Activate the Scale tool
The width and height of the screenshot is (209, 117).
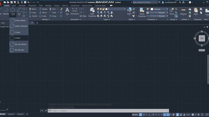click(x=43, y=16)
